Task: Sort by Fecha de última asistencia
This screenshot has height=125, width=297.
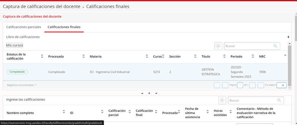Action: [x=207, y=112]
